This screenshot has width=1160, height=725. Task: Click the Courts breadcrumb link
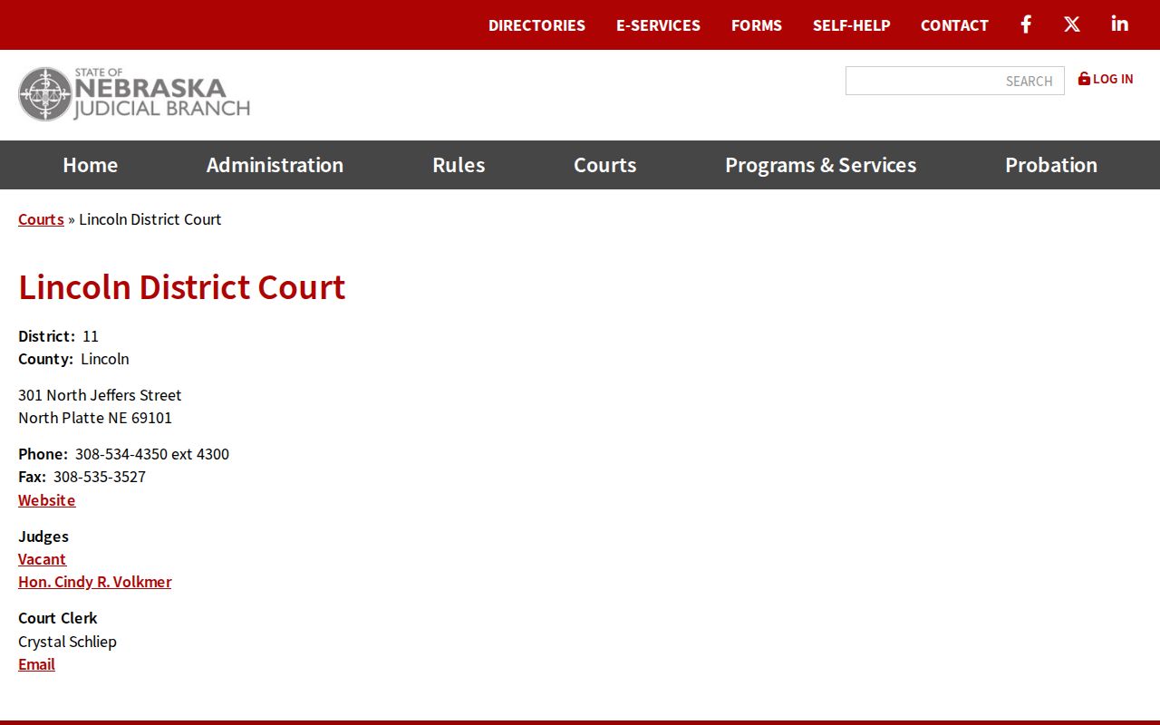pos(41,219)
